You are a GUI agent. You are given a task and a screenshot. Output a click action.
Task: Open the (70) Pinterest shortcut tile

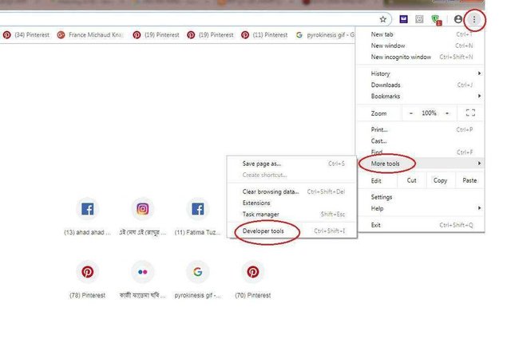click(253, 280)
